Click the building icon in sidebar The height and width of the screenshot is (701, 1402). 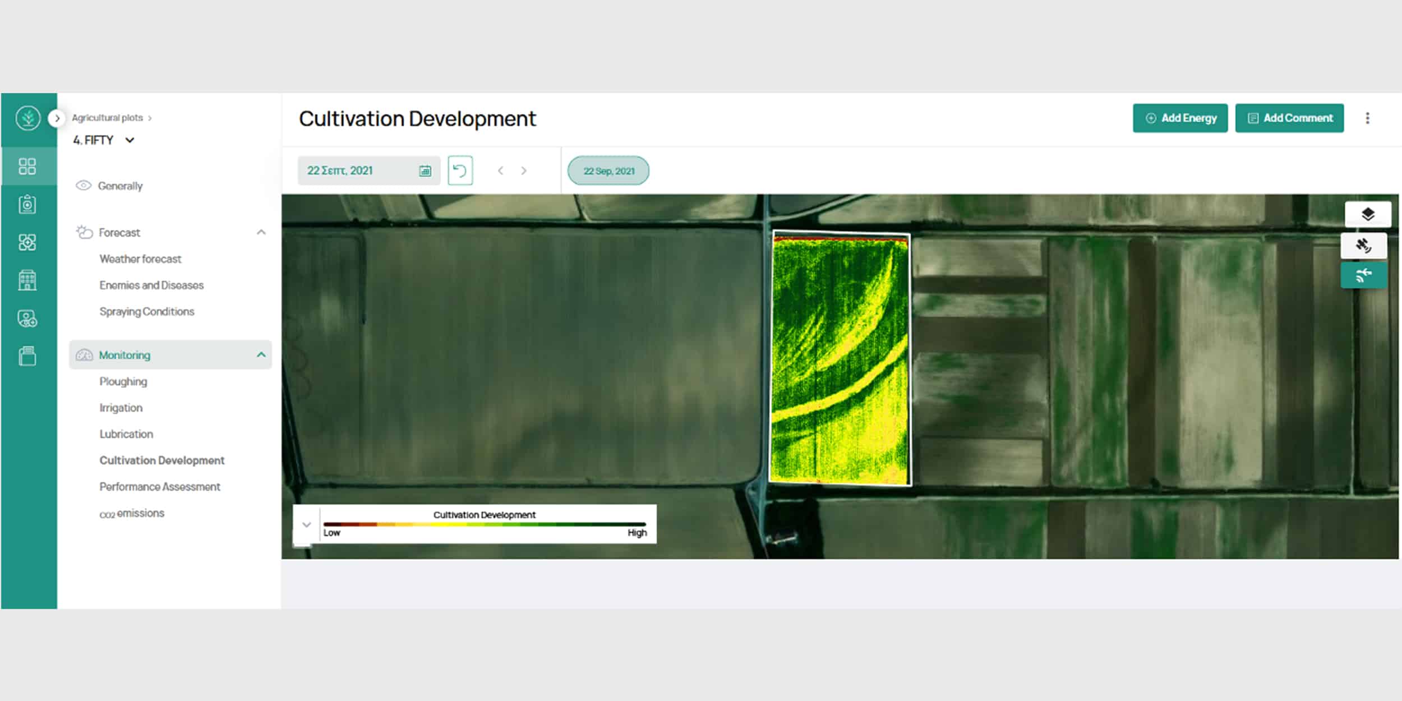tap(27, 280)
